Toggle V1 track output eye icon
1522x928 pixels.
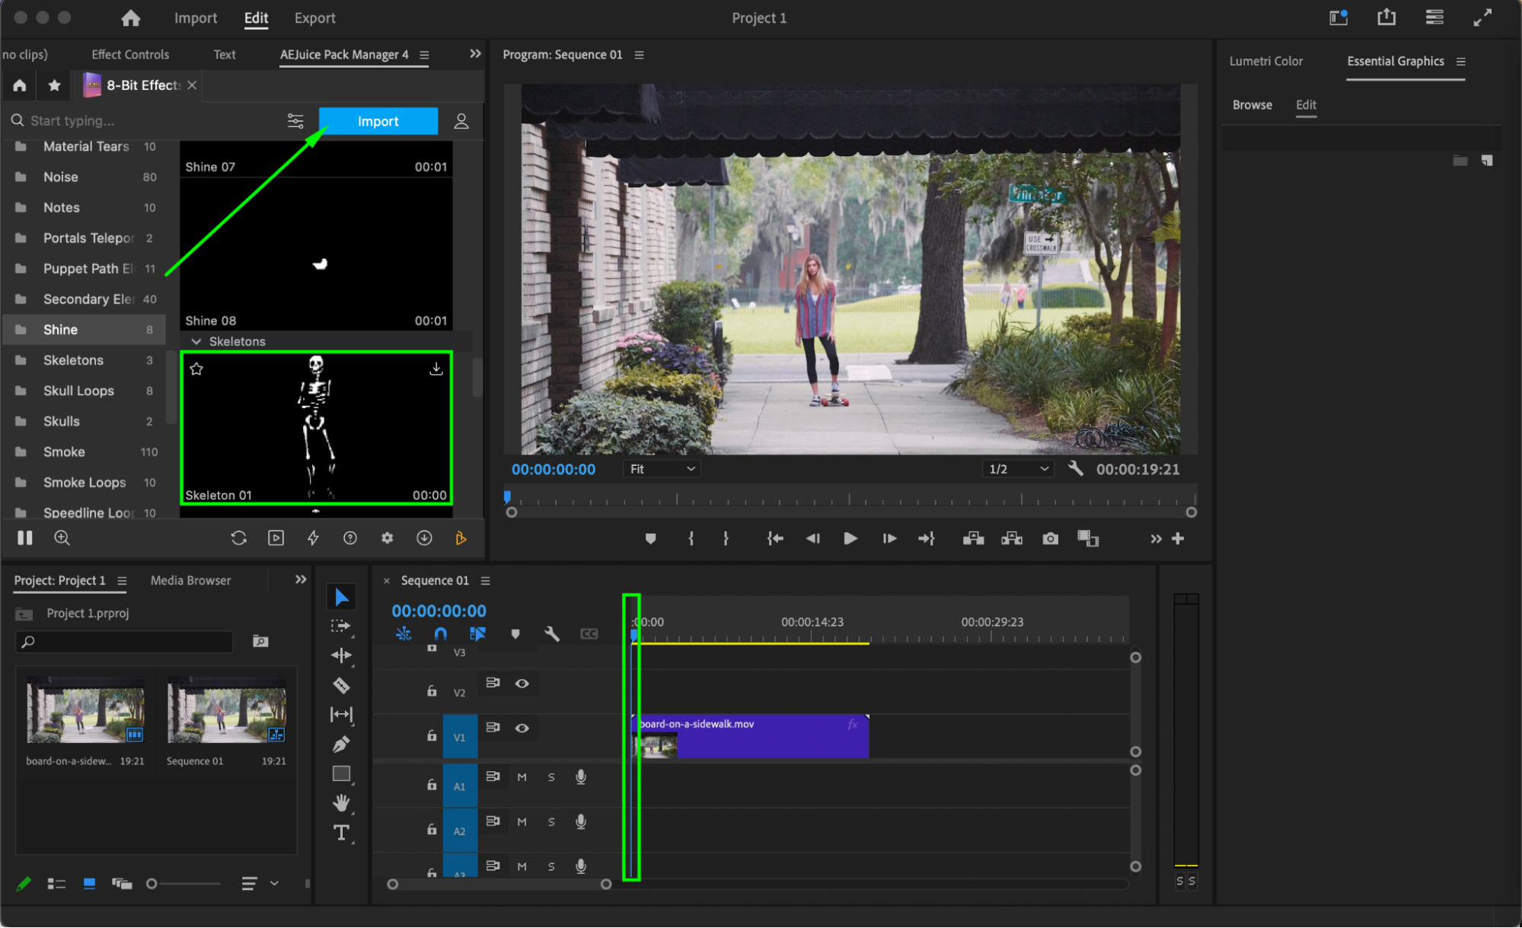pyautogui.click(x=522, y=728)
